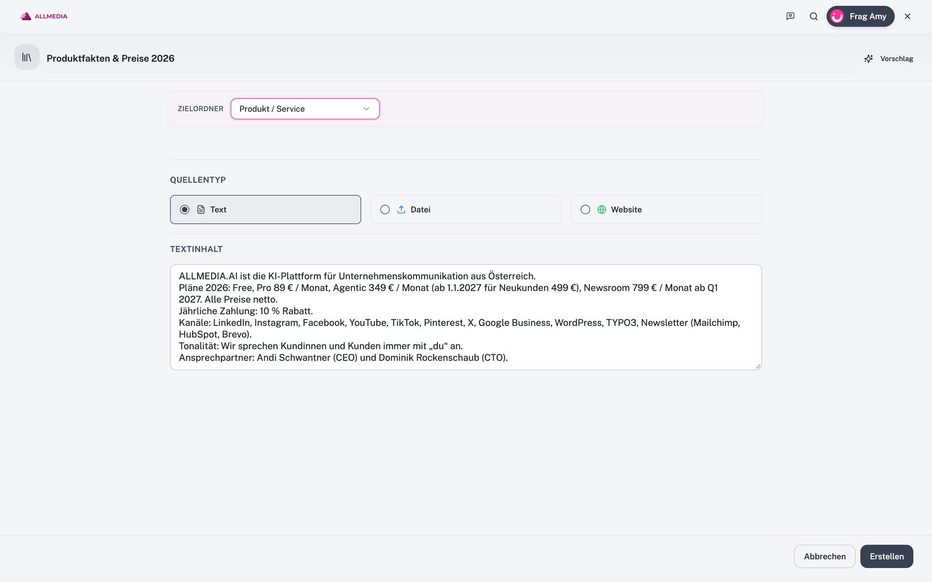Click the Amy avatar icon

click(837, 16)
